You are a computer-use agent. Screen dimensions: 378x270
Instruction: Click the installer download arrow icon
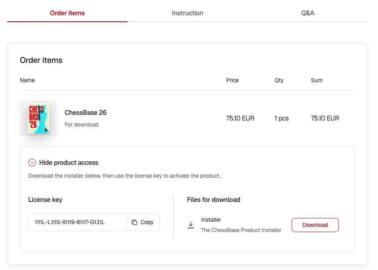point(191,225)
